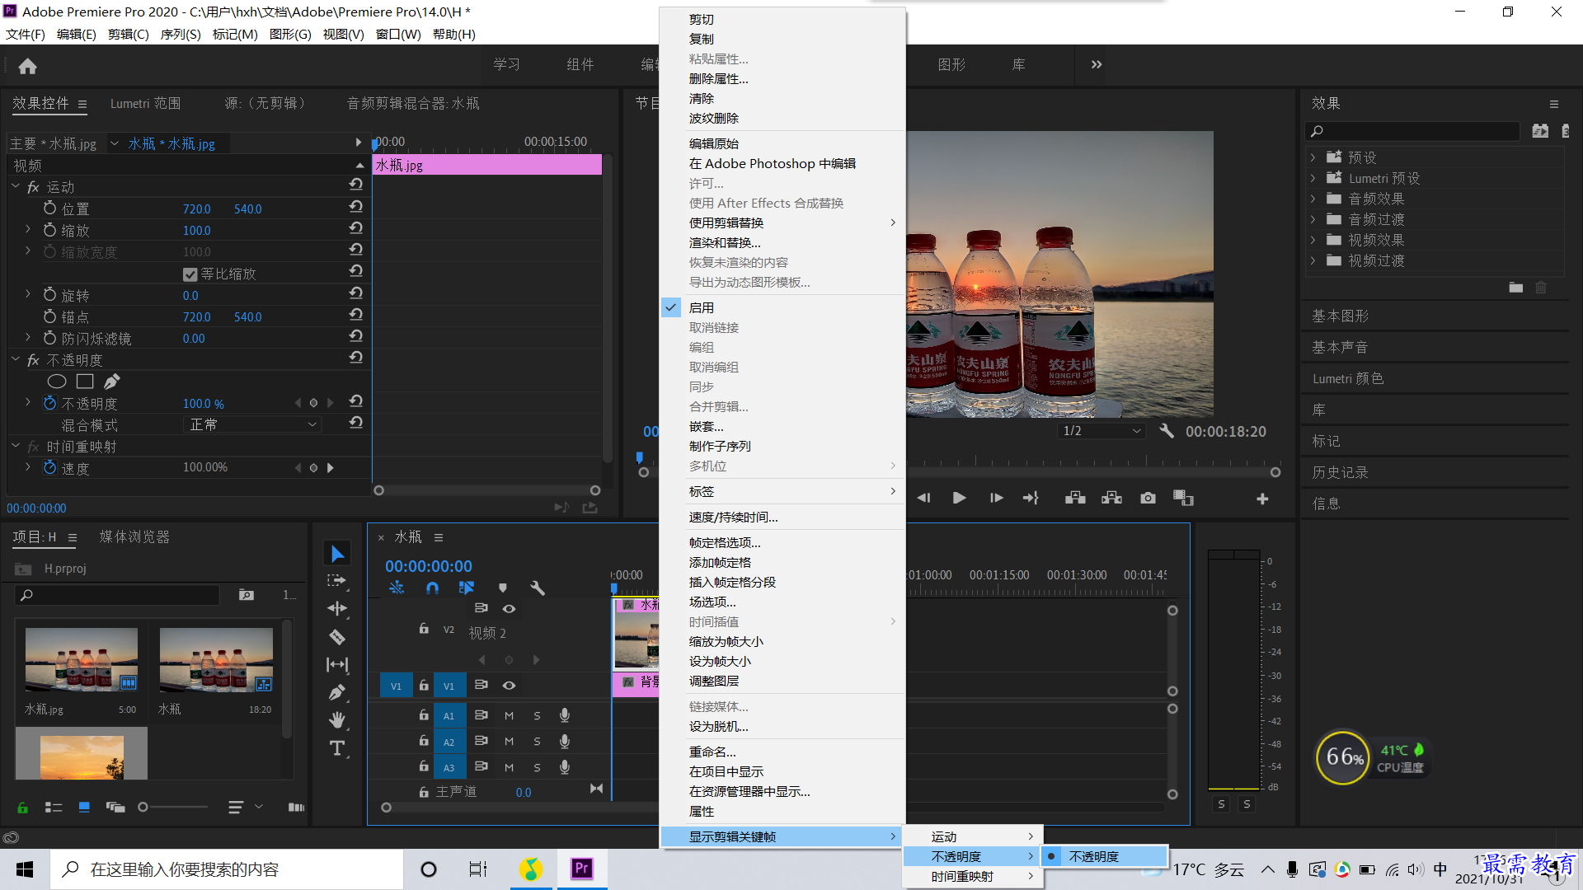
Task: Select the Pen tool in tools panel
Action: pos(337,692)
